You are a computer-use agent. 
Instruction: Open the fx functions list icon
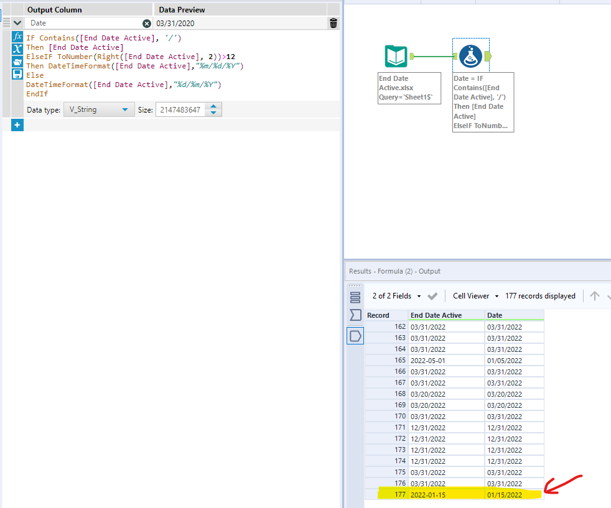click(x=17, y=37)
